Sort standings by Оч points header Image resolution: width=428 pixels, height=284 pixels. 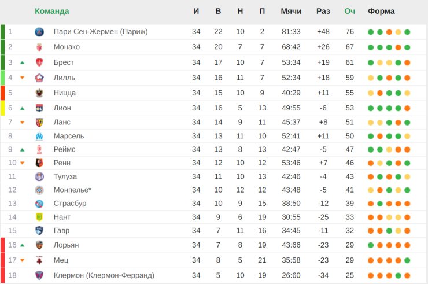350,11
